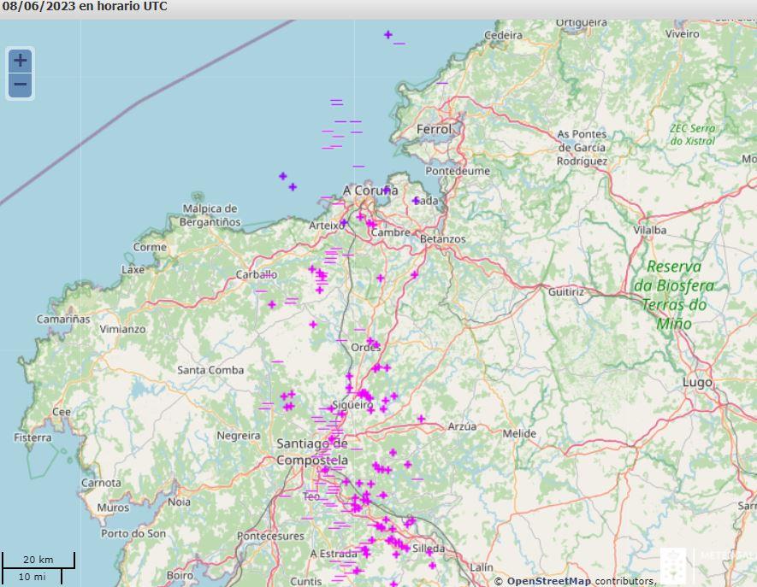This screenshot has width=757, height=587.
Task: Click the 20 km scale bar
Action: coord(38,561)
